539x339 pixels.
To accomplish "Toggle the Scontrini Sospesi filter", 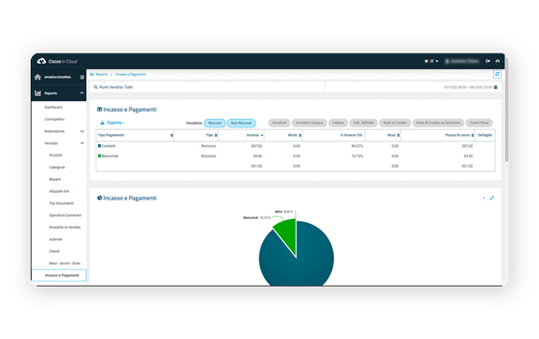I will [x=310, y=123].
